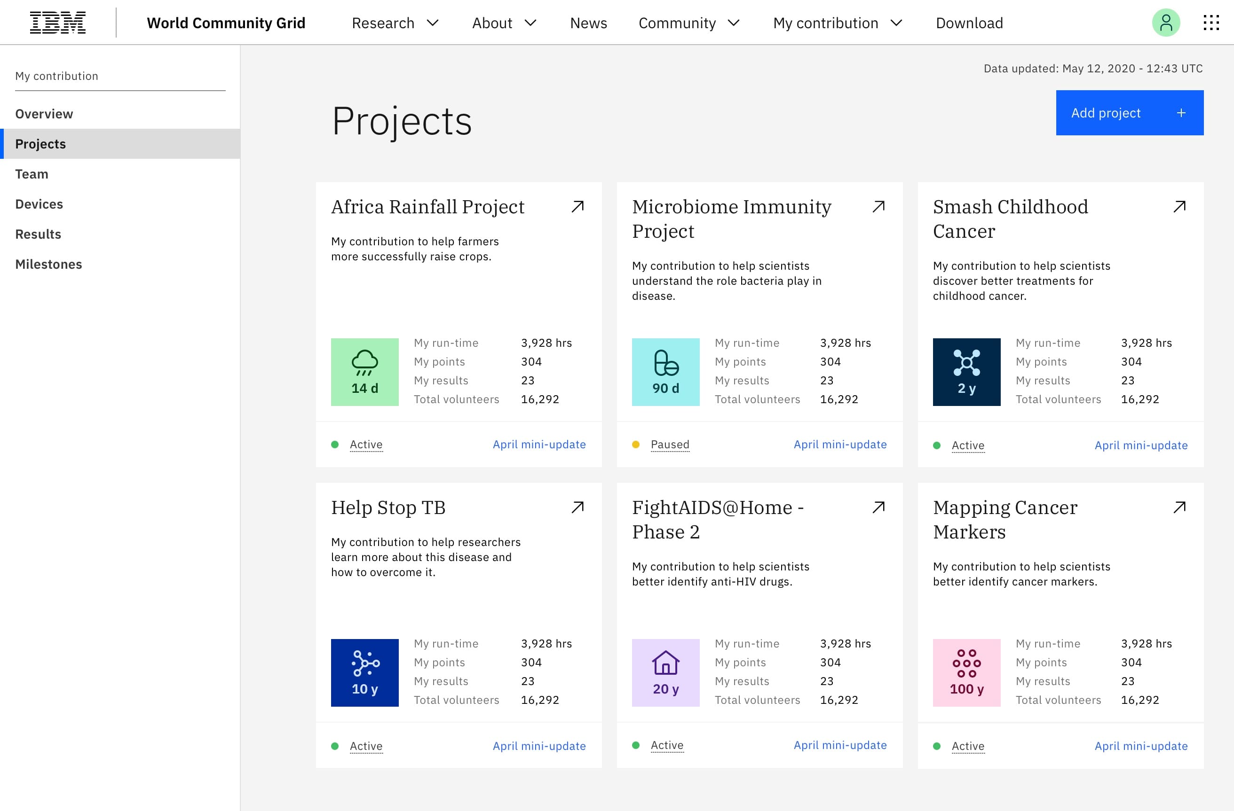Click the circles 100 y tile
This screenshot has width=1234, height=811.
click(x=966, y=673)
